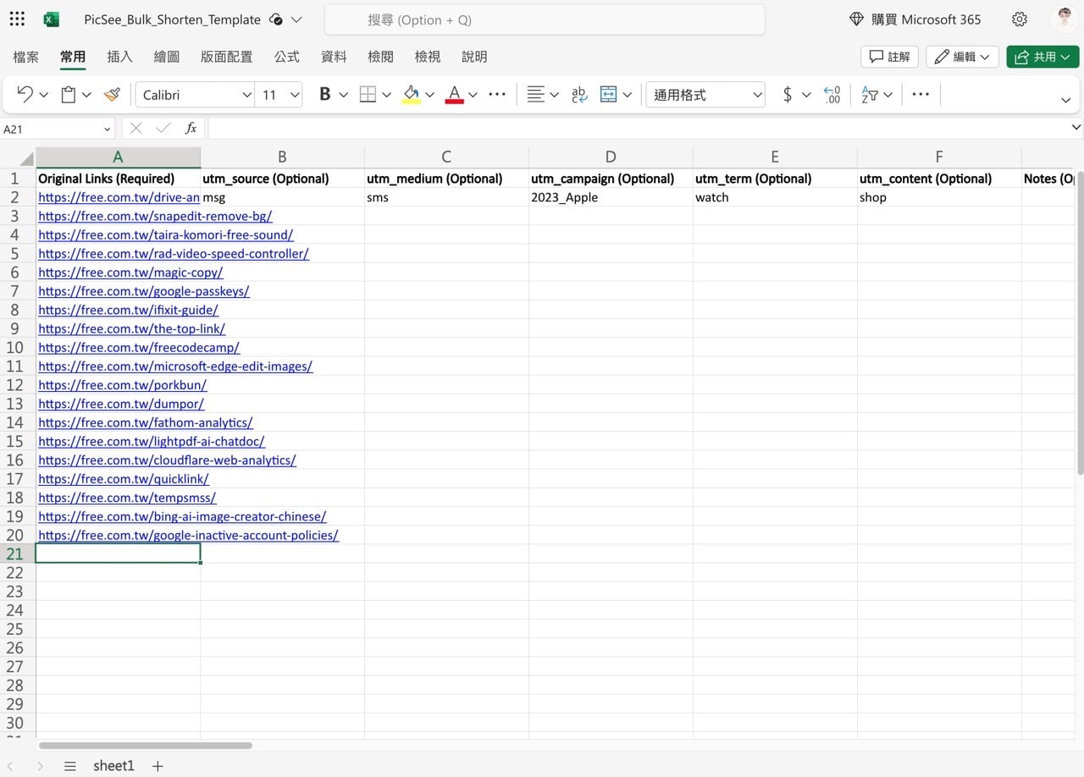Click the select-all corner triangle
Image resolution: width=1084 pixels, height=777 pixels.
[27, 158]
